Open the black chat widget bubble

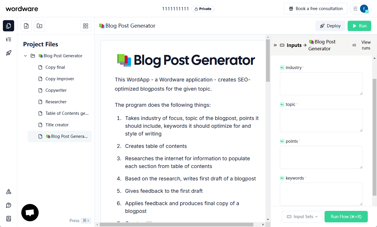(x=30, y=213)
